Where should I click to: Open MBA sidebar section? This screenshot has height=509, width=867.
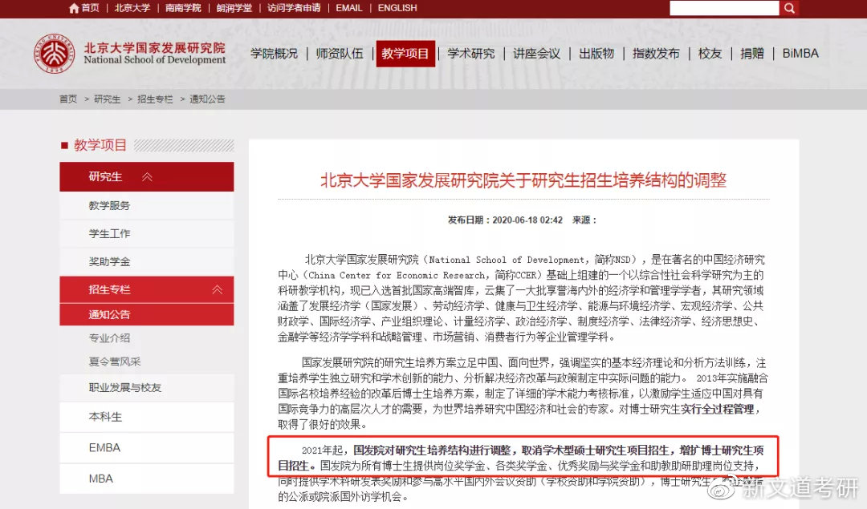(x=147, y=479)
